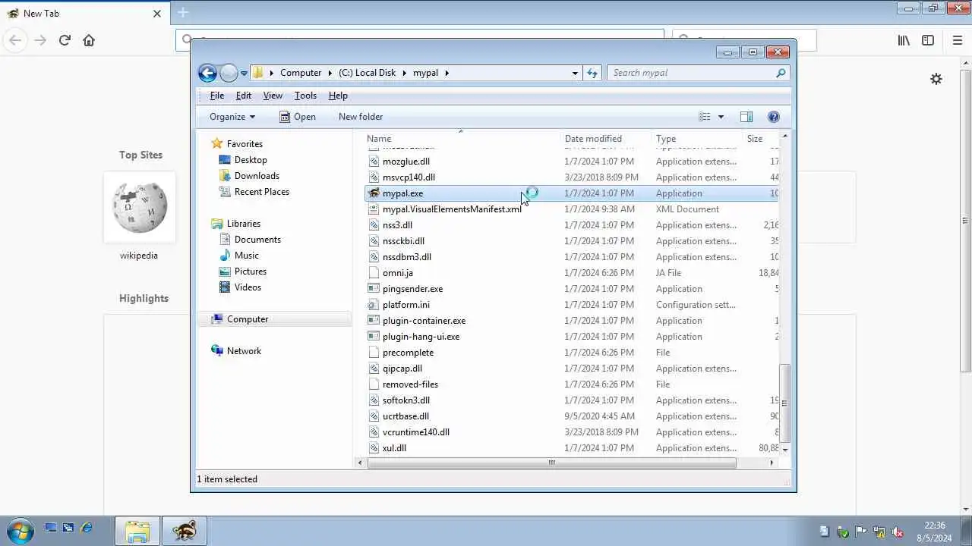The width and height of the screenshot is (972, 546).
Task: Select platform.ini file icon
Action: (x=374, y=305)
